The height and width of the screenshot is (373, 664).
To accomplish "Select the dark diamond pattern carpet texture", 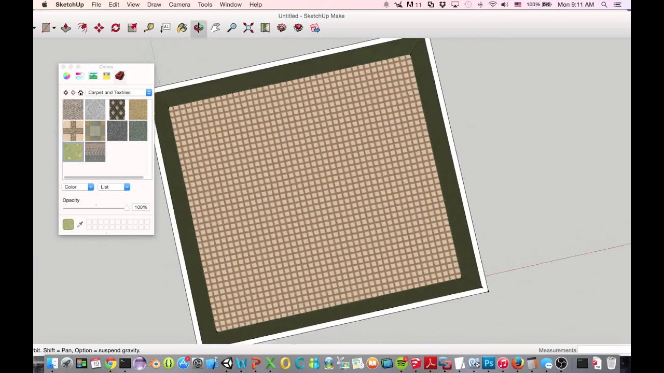I will (x=117, y=109).
